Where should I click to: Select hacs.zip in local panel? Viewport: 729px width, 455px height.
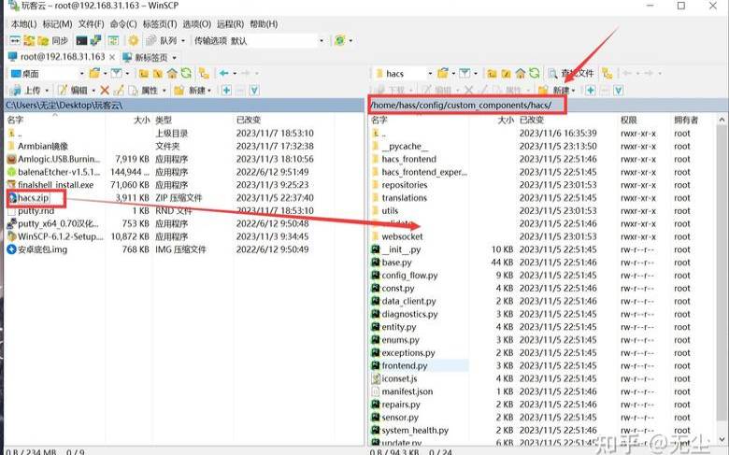(x=34, y=198)
